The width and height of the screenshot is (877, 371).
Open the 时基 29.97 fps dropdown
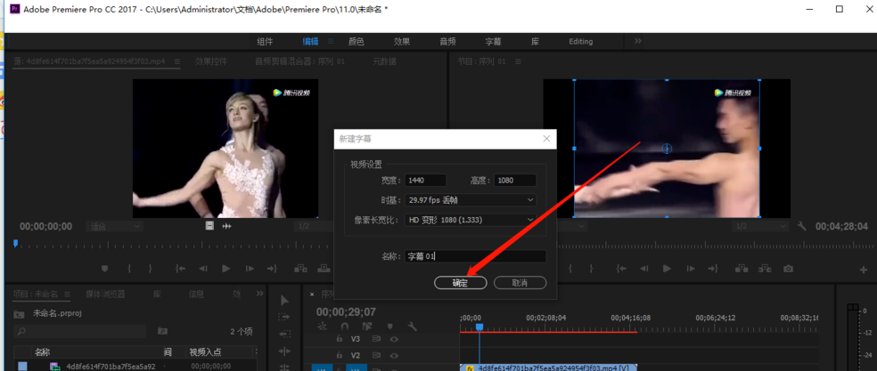tap(471, 200)
